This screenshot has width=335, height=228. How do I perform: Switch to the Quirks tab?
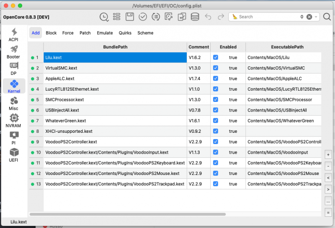click(x=125, y=33)
